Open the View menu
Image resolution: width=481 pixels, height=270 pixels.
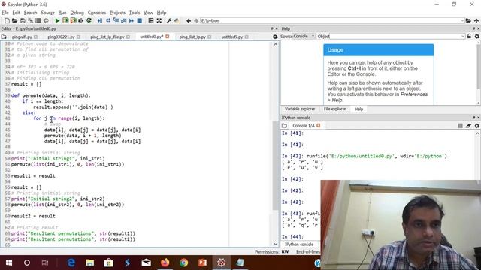click(148, 13)
